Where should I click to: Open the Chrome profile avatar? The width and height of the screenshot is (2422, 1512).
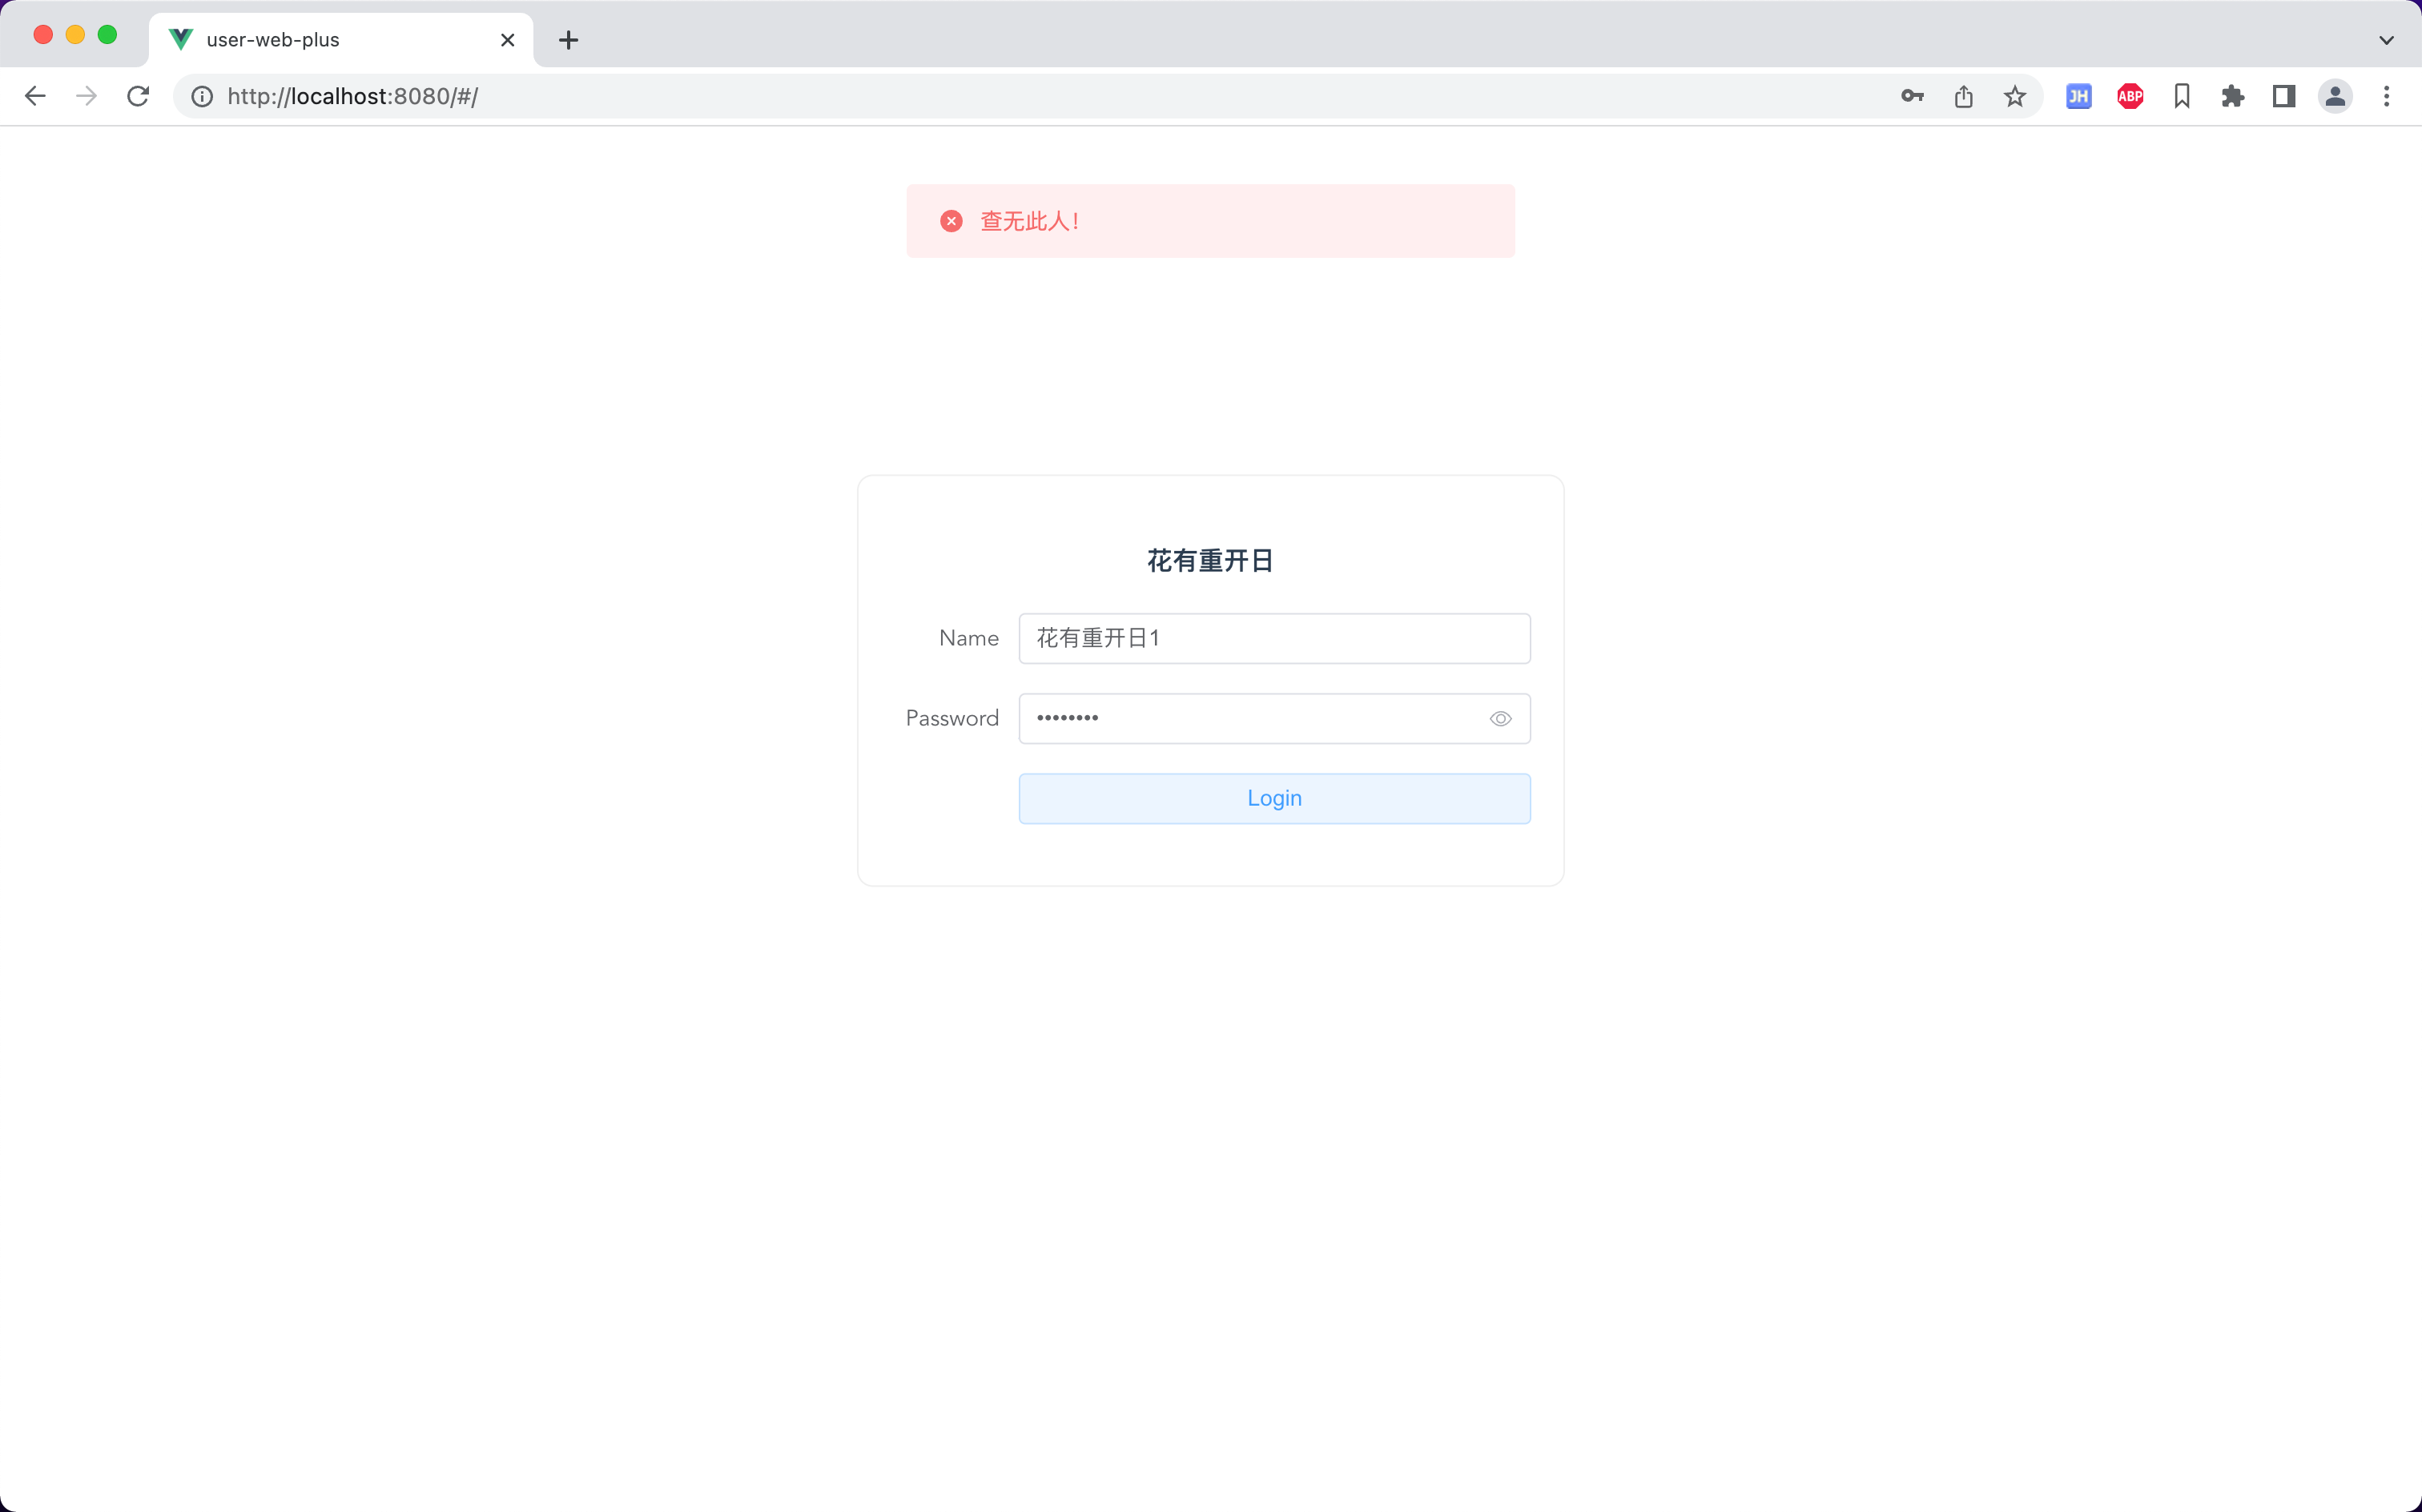pos(2335,96)
